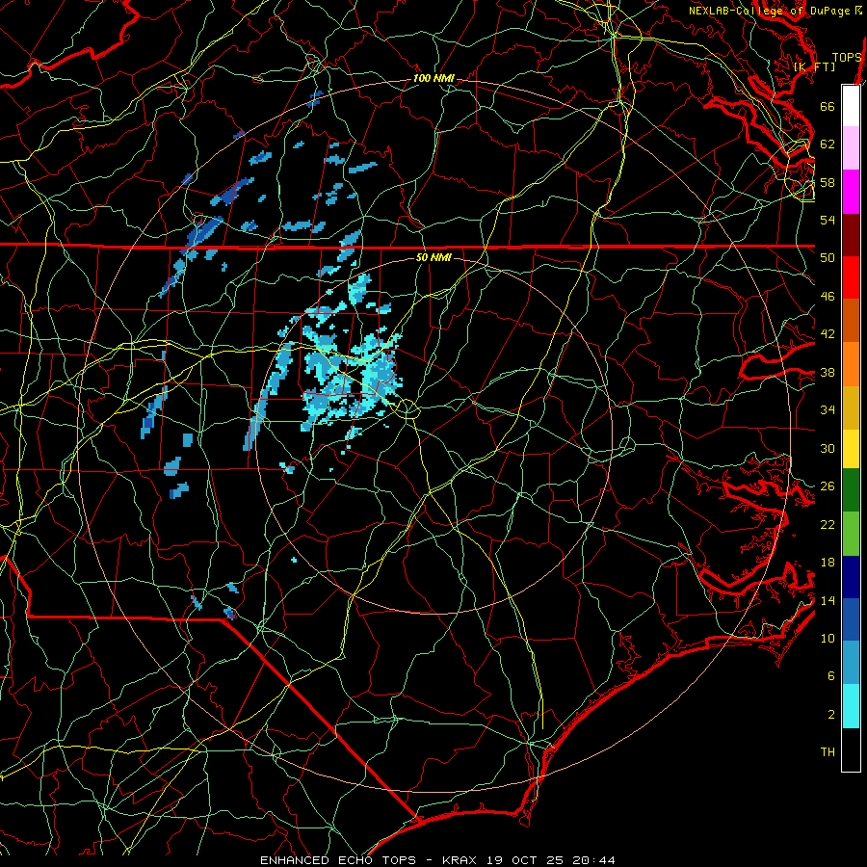The height and width of the screenshot is (867, 867).
Task: Click the 100 NMI range ring label
Action: pos(433,78)
